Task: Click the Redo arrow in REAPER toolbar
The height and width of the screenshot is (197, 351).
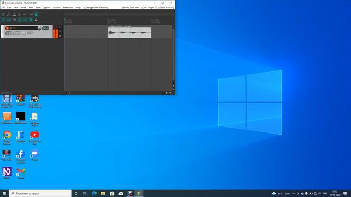Action: [31, 14]
